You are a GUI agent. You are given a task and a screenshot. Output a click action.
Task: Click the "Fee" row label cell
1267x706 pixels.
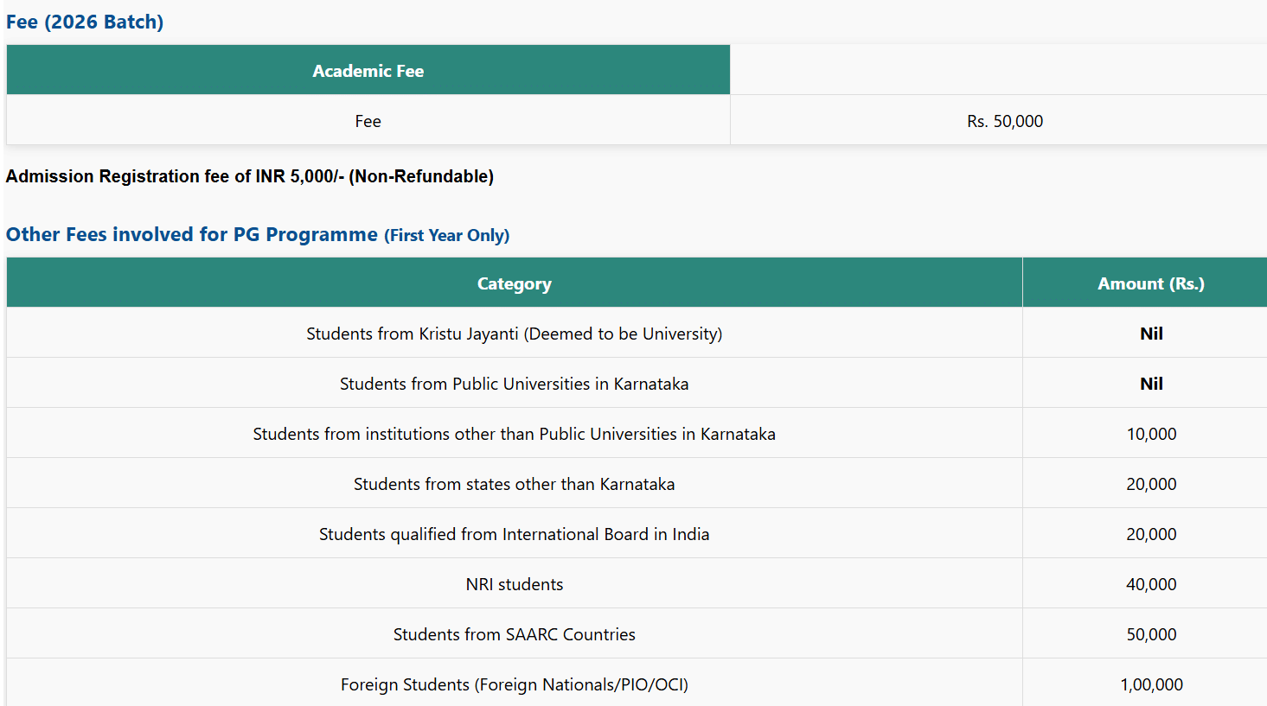[x=368, y=121]
